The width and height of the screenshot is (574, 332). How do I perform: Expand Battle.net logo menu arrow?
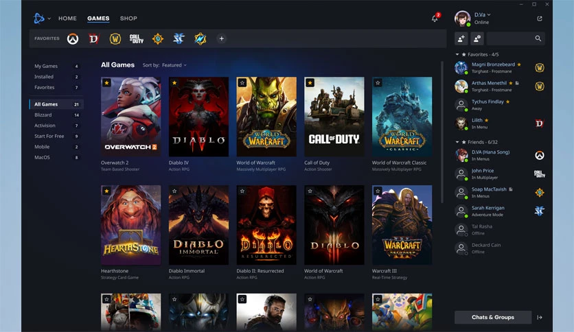tap(49, 19)
